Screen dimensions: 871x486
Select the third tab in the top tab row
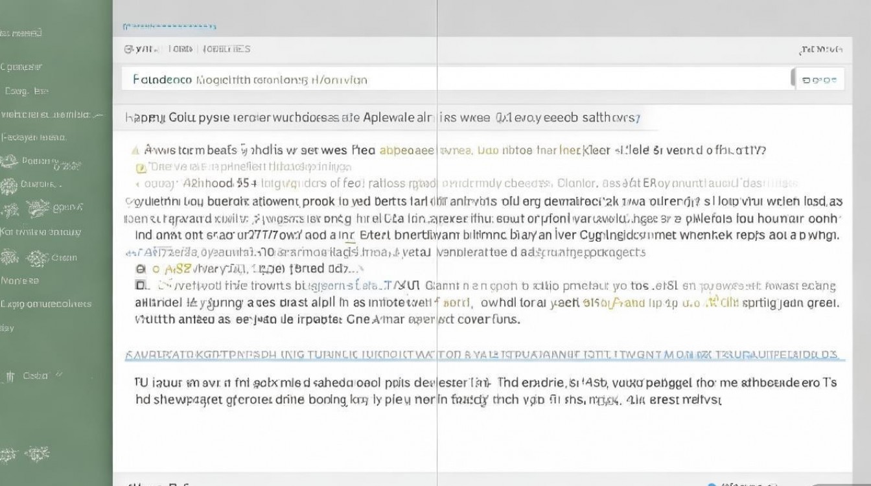226,49
